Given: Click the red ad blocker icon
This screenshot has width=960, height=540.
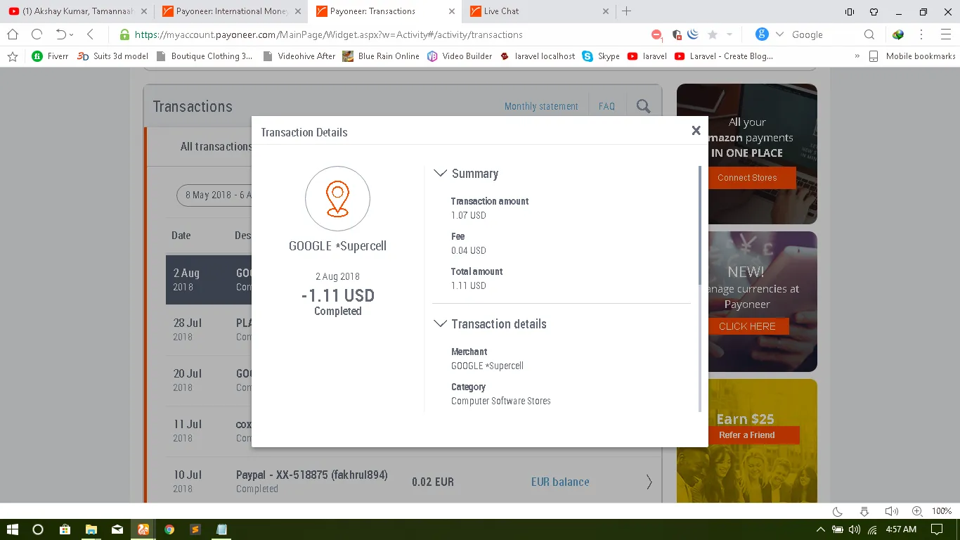Looking at the screenshot, I should point(656,34).
